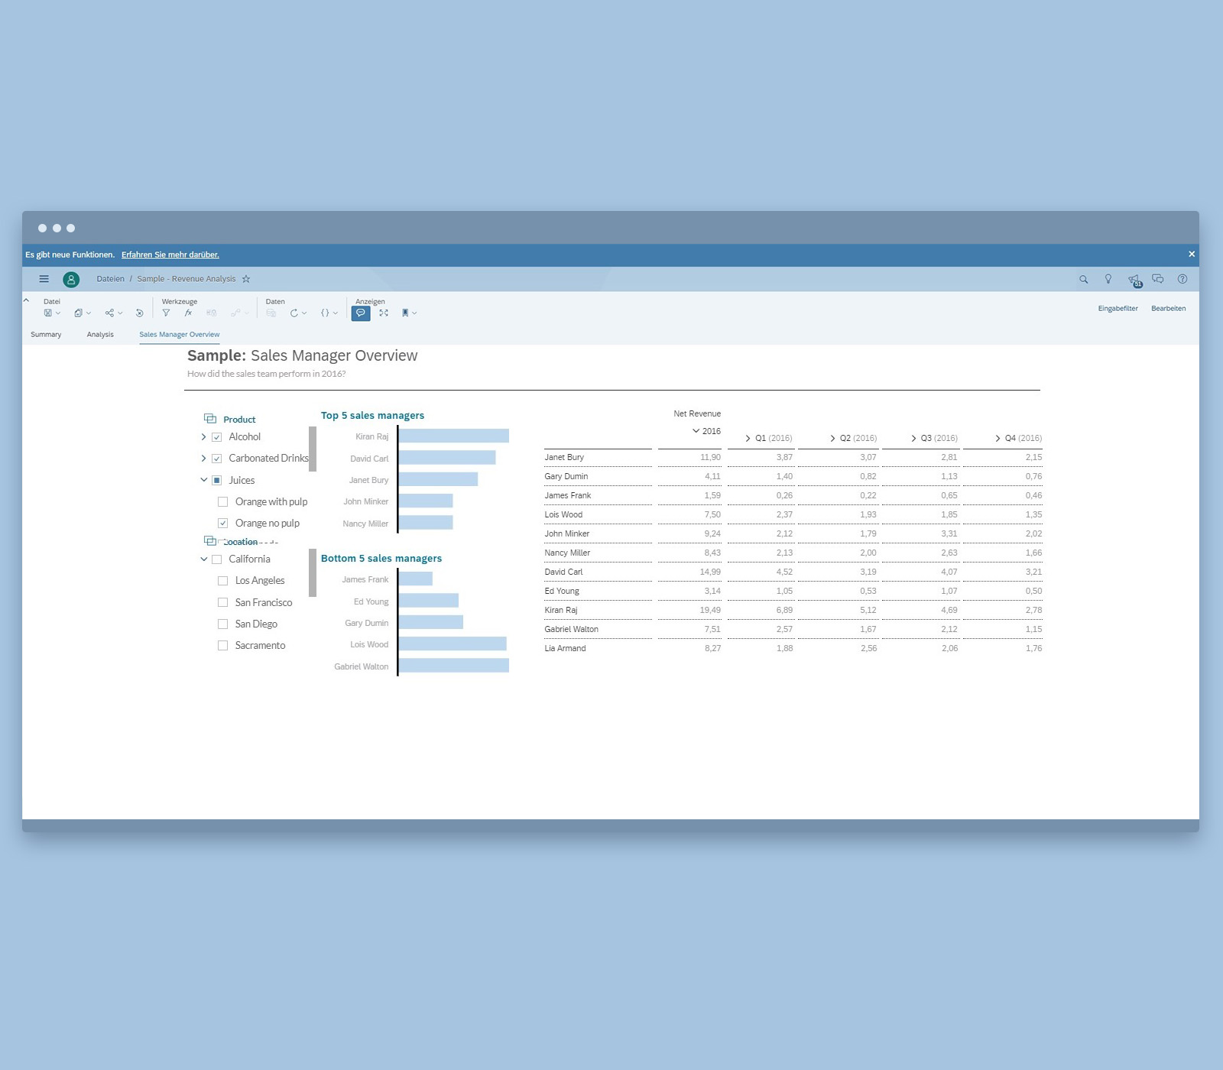Check the Orange with pulp checkbox

coord(223,502)
